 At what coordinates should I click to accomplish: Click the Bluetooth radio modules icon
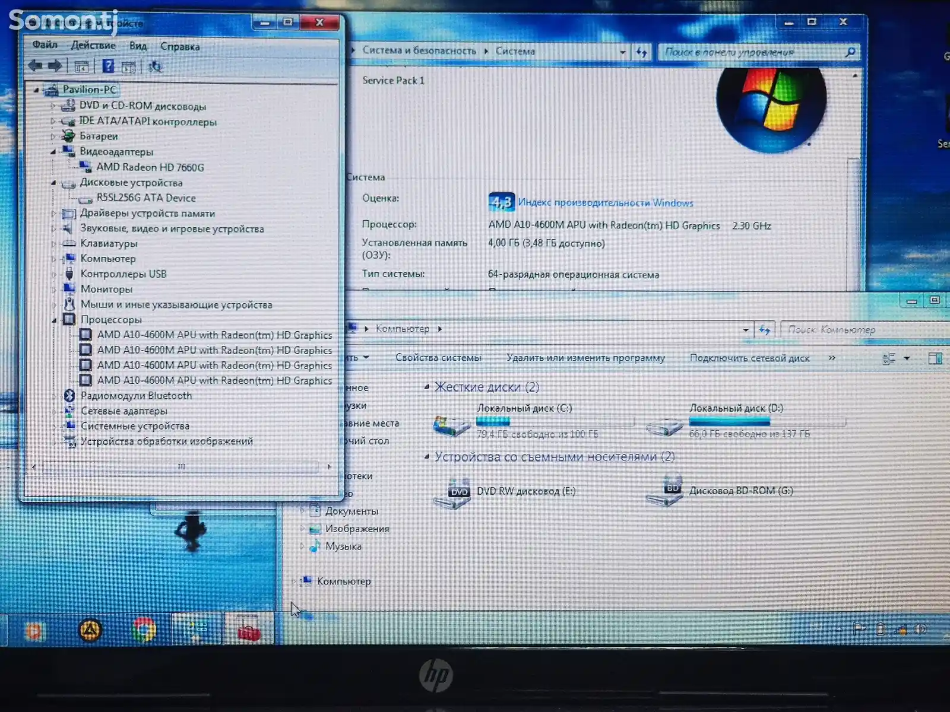pyautogui.click(x=69, y=396)
